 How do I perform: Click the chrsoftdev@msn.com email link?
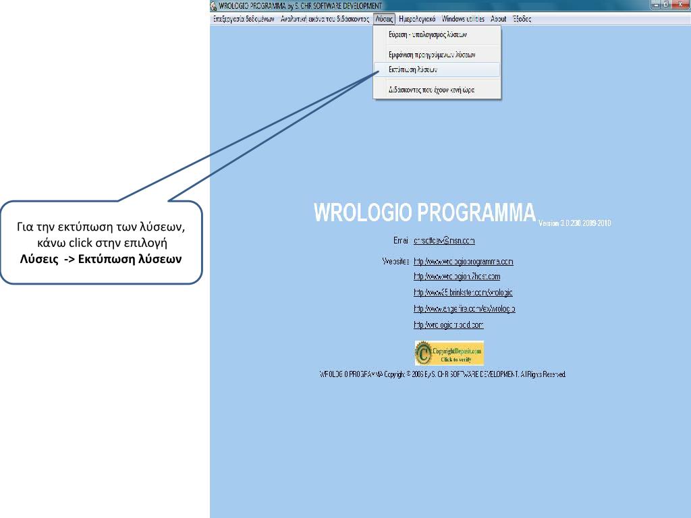[x=444, y=241]
